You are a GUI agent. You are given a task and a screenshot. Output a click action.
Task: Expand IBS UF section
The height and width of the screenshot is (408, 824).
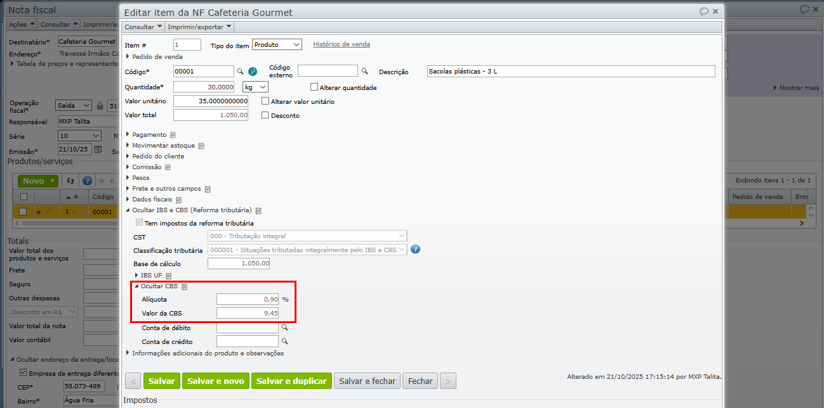point(149,275)
